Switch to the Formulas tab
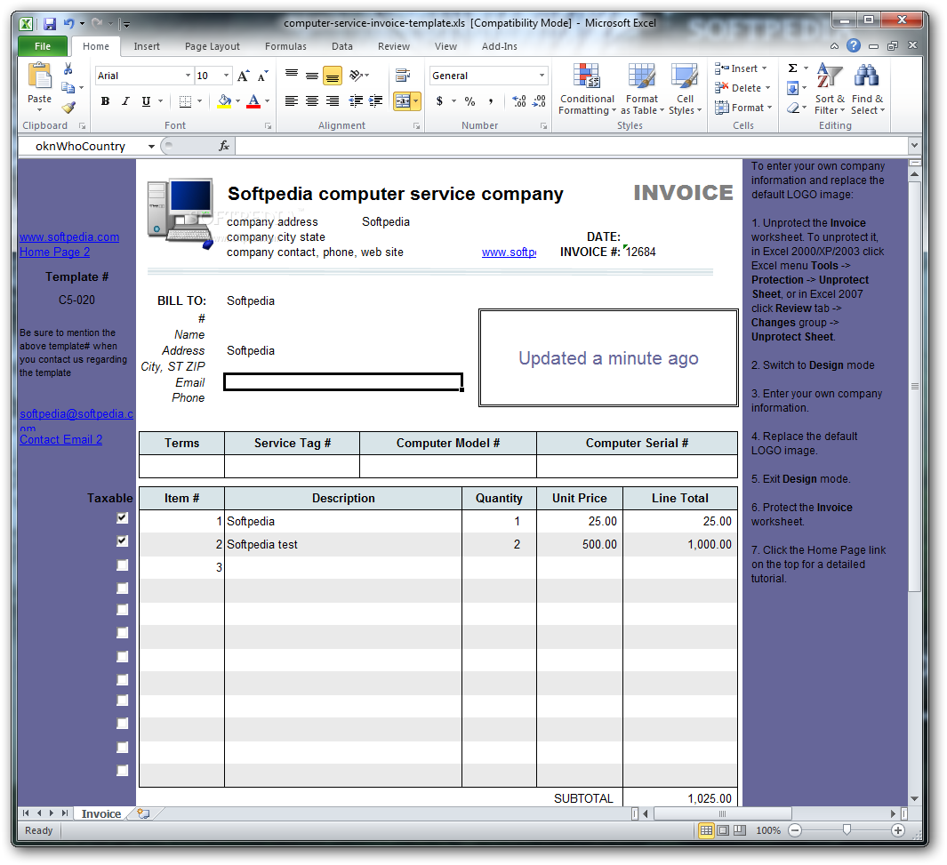Image resolution: width=947 pixels, height=865 pixels. (285, 46)
